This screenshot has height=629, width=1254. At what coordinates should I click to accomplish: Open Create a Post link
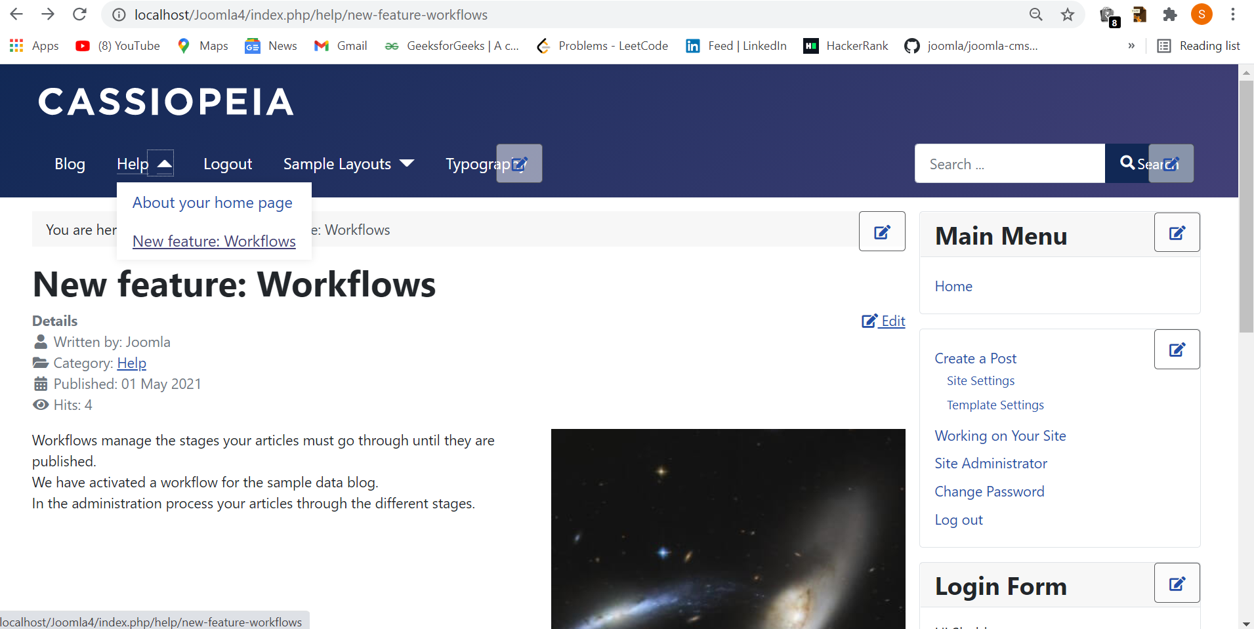coord(976,359)
